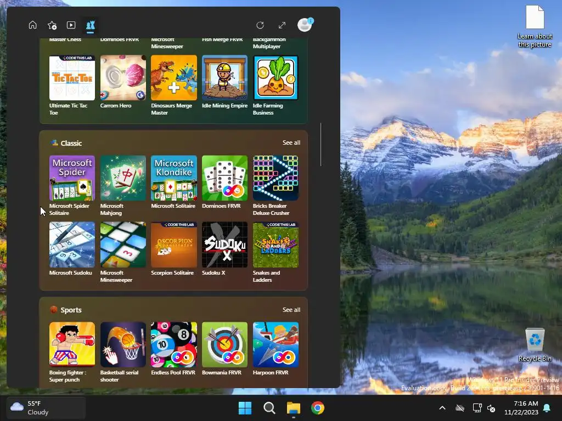Refresh the widgets feed

[260, 25]
